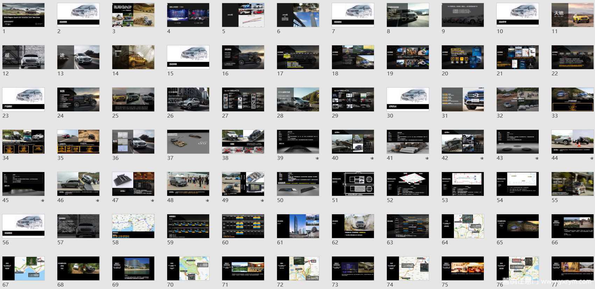Select slide 28 SUV in forest thumbnail
Screen dimensions: 595x289
coord(298,99)
